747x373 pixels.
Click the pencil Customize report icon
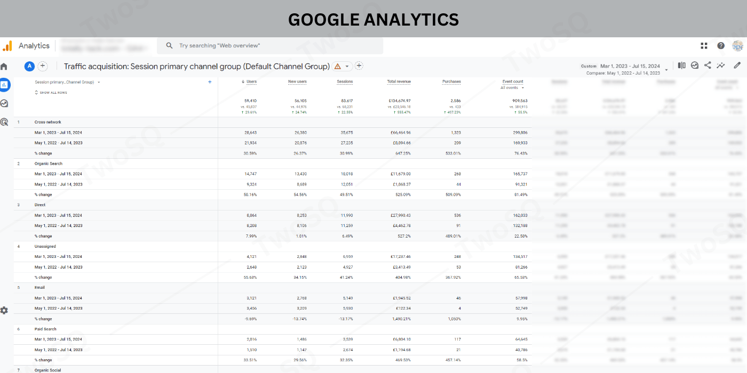737,66
